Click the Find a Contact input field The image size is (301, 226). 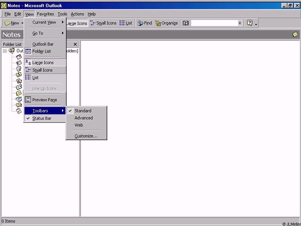(214, 23)
